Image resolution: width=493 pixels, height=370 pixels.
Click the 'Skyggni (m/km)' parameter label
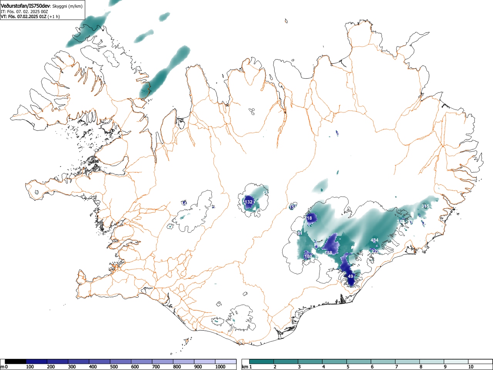point(67,7)
